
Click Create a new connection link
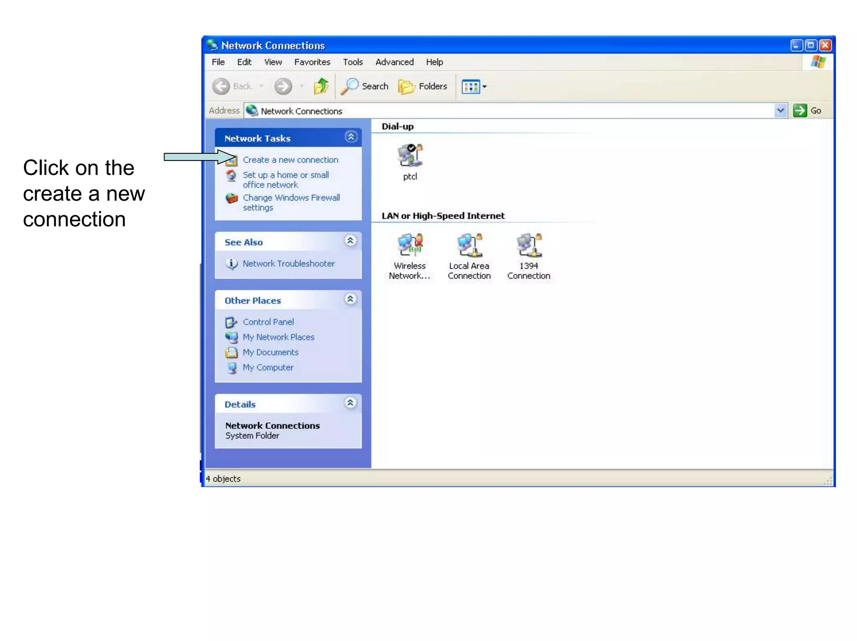(x=290, y=160)
